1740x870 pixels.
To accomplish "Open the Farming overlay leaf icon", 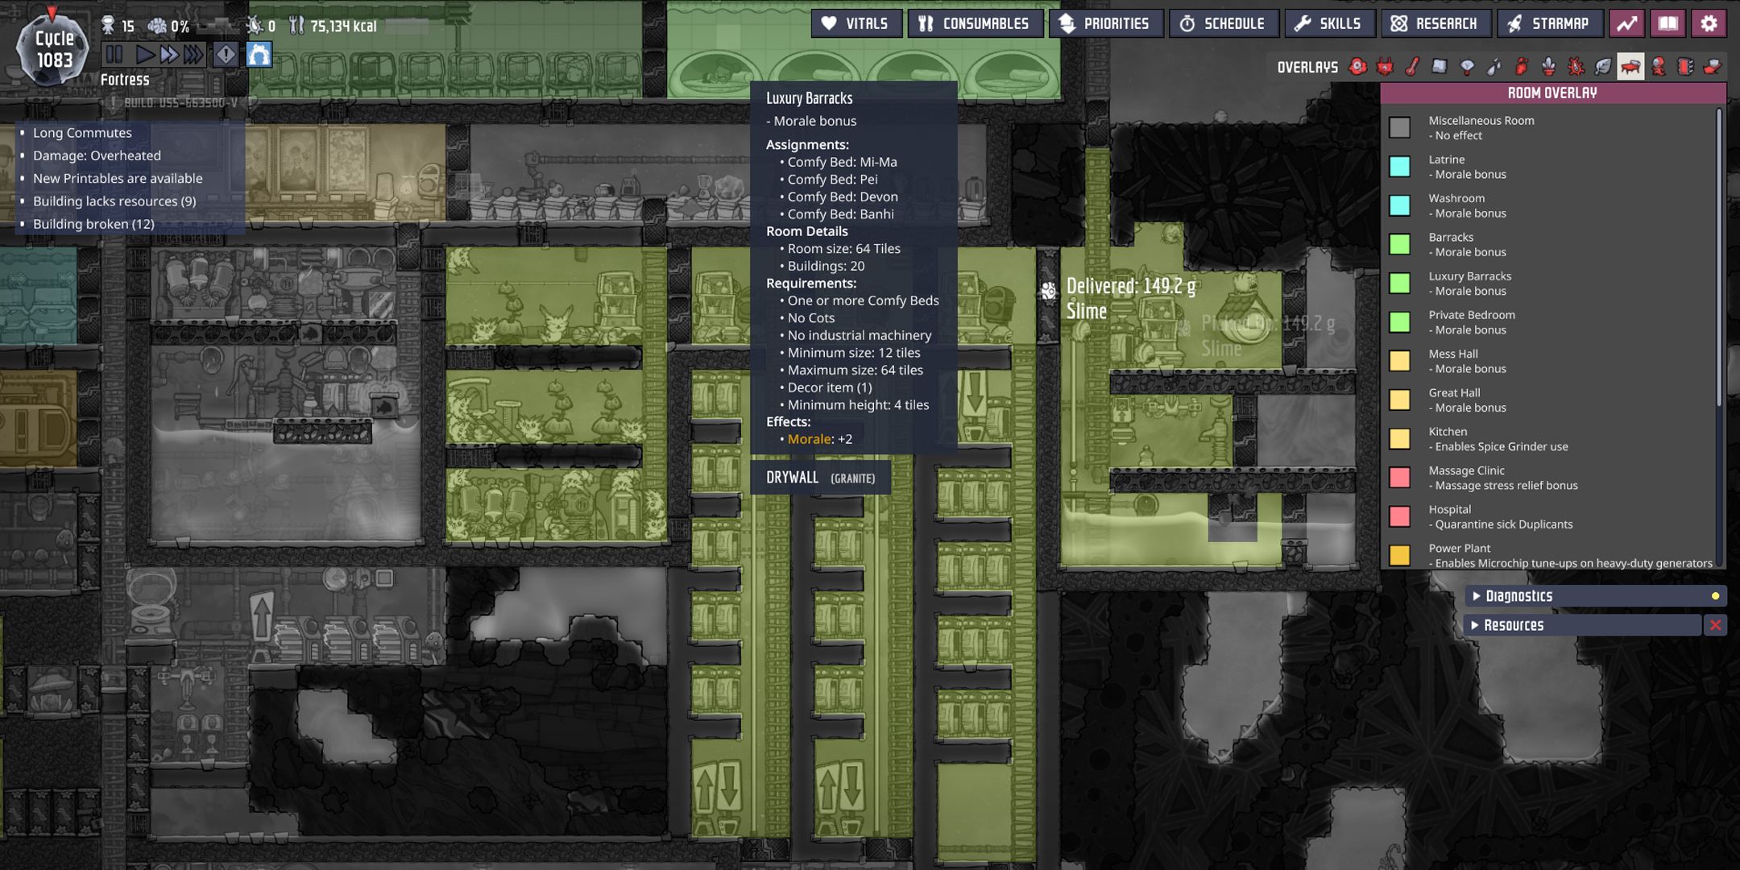I will click(1604, 67).
